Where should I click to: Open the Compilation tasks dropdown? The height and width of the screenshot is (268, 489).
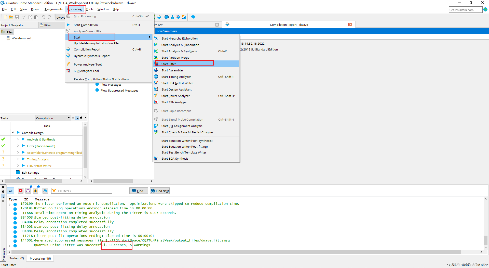tap(53, 118)
